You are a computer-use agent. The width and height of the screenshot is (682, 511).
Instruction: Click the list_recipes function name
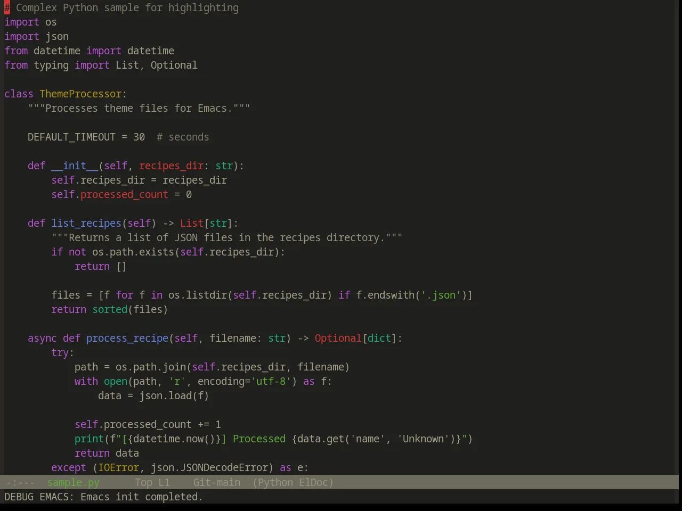[x=86, y=223]
